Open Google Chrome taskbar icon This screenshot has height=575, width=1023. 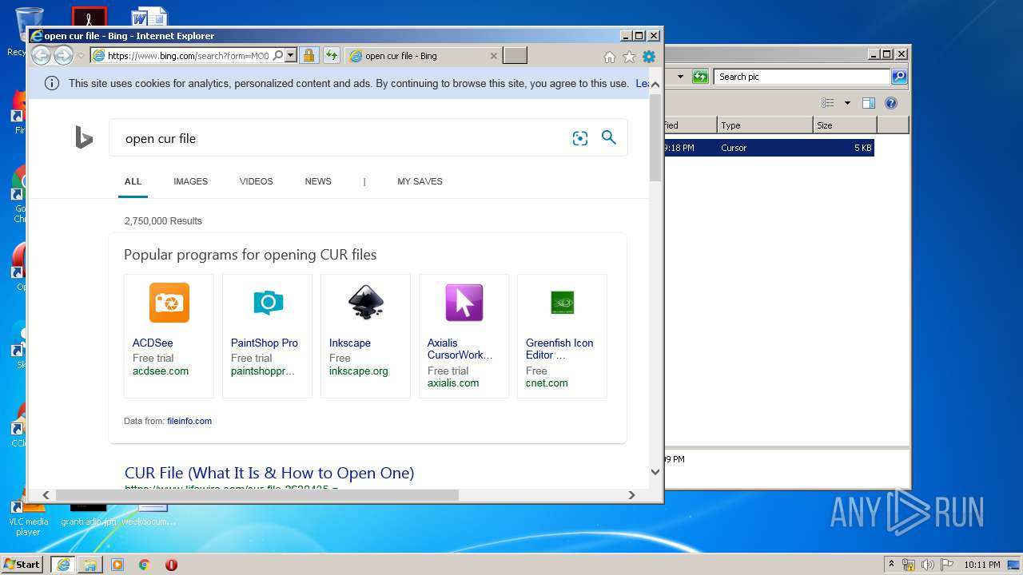point(144,565)
